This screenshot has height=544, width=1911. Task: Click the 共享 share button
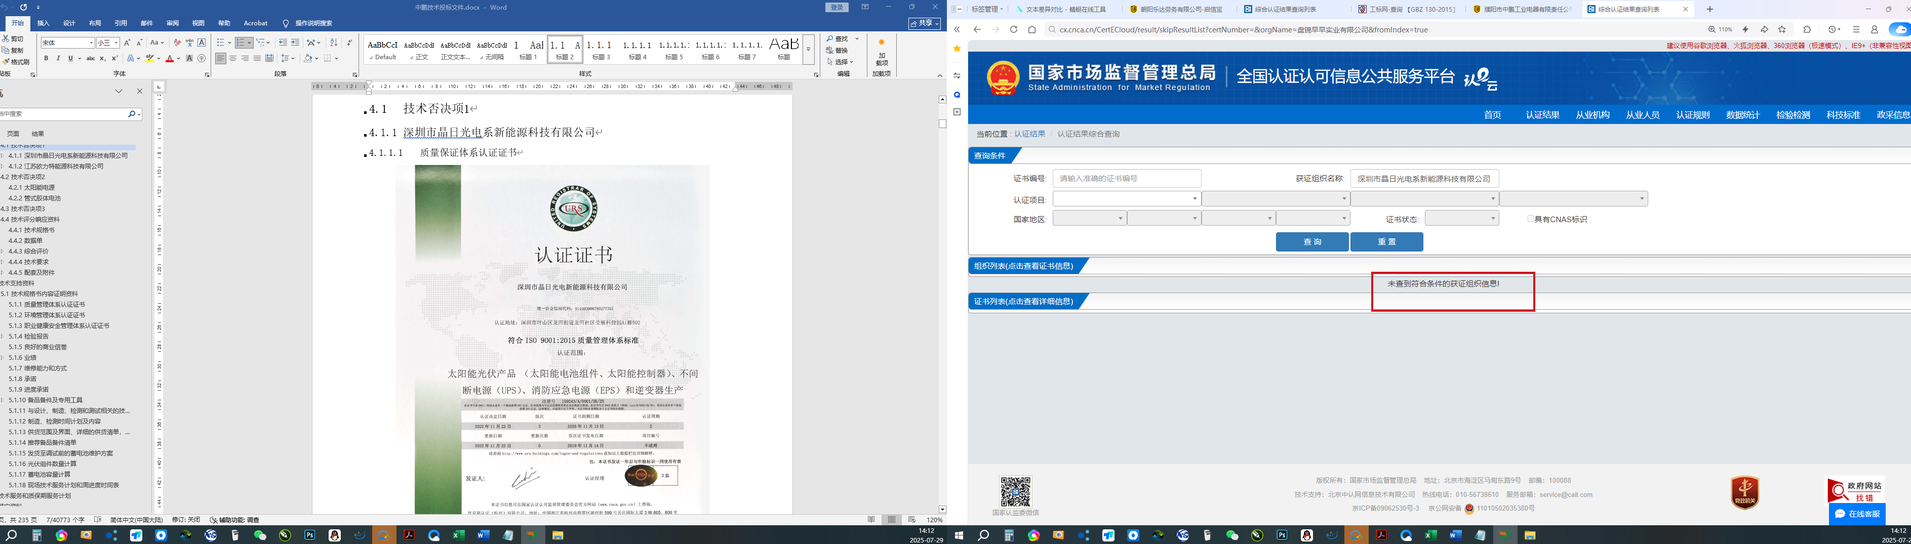(x=924, y=23)
